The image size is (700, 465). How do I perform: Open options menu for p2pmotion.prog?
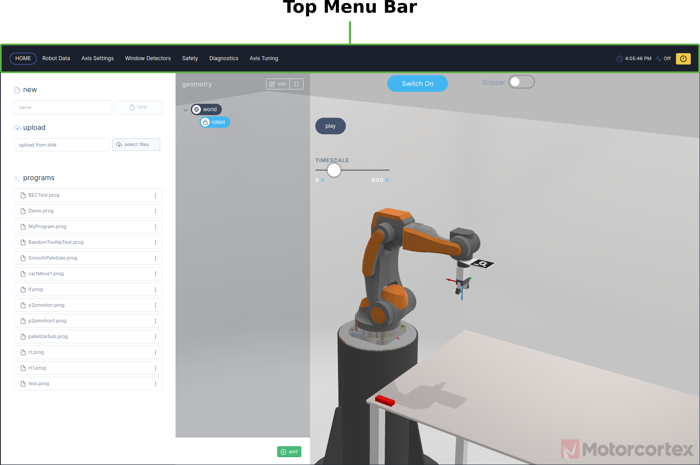tap(155, 305)
